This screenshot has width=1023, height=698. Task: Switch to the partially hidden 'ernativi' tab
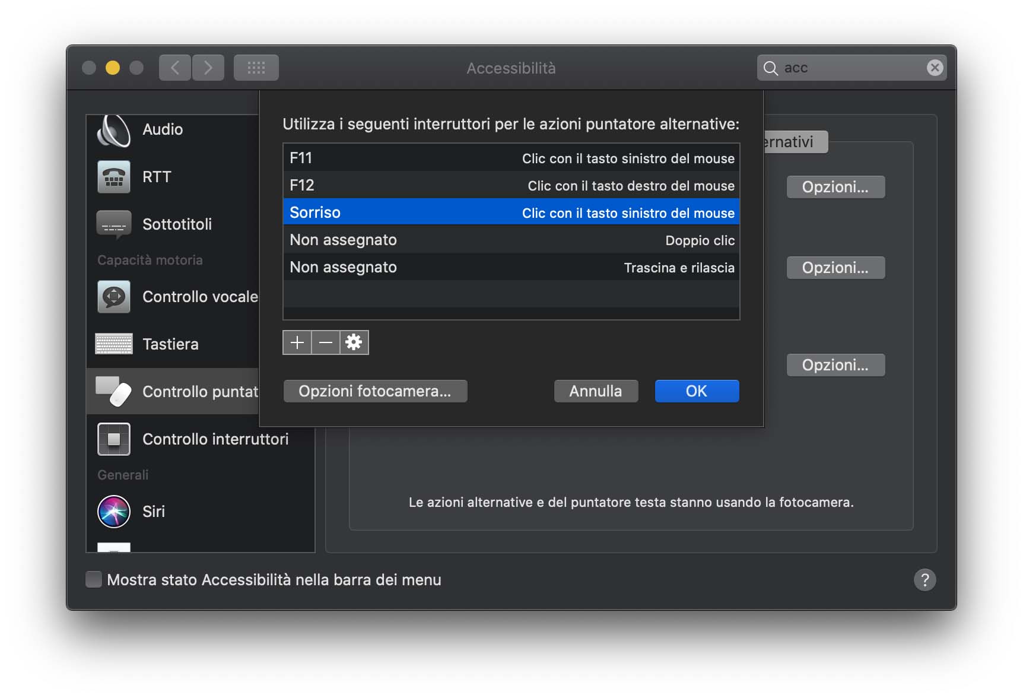(x=795, y=142)
